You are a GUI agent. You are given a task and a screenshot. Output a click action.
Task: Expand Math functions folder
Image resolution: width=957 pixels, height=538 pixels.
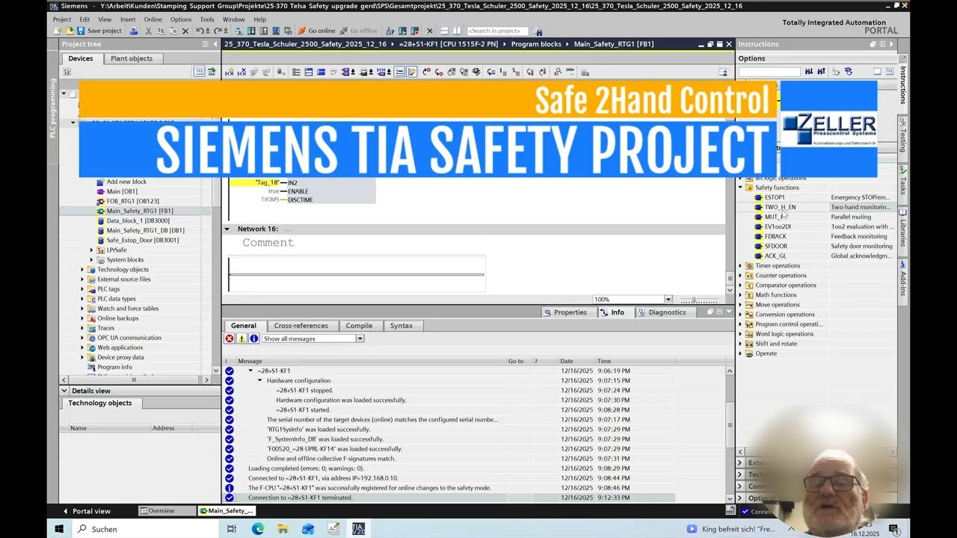(741, 294)
